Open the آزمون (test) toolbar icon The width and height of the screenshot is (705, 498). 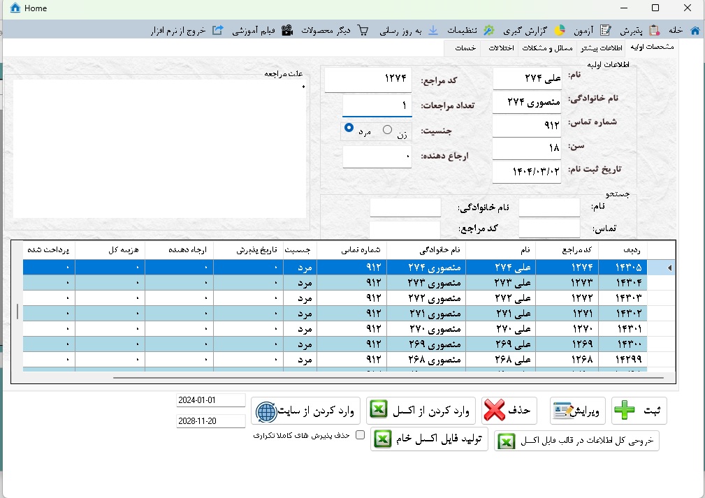coord(605,31)
